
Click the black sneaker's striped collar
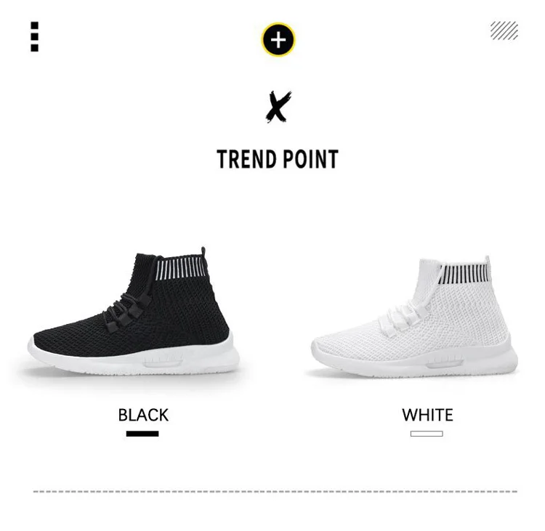coord(181,269)
